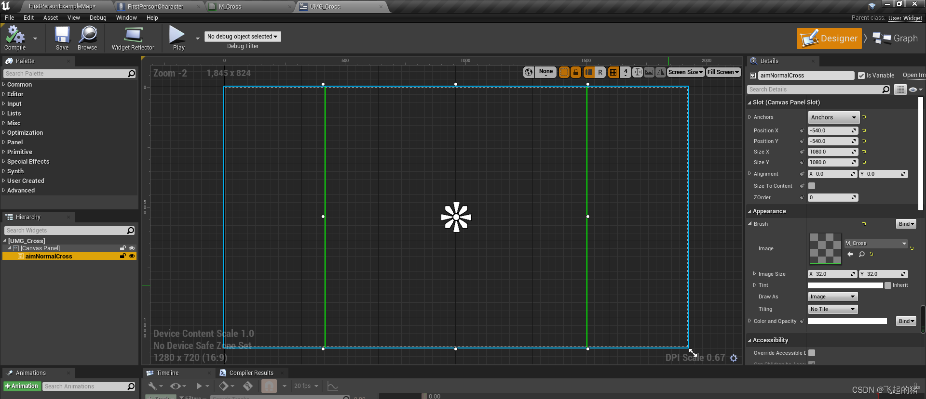
Task: Click the Color and Opacity Bind button
Action: 906,321
